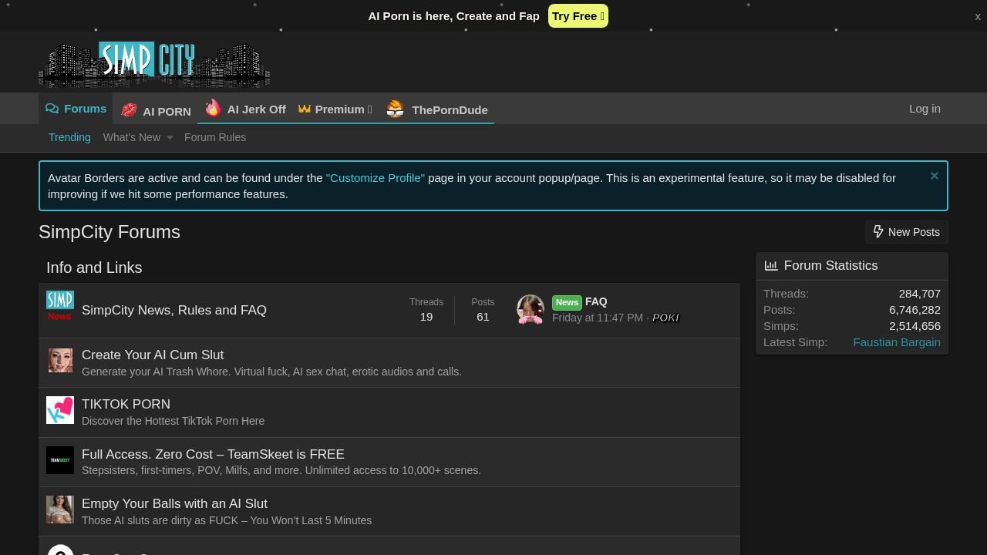
Task: Click the Create Your AI Cum Slut icon
Action: click(60, 361)
